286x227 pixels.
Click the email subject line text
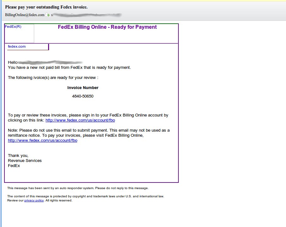47,7
